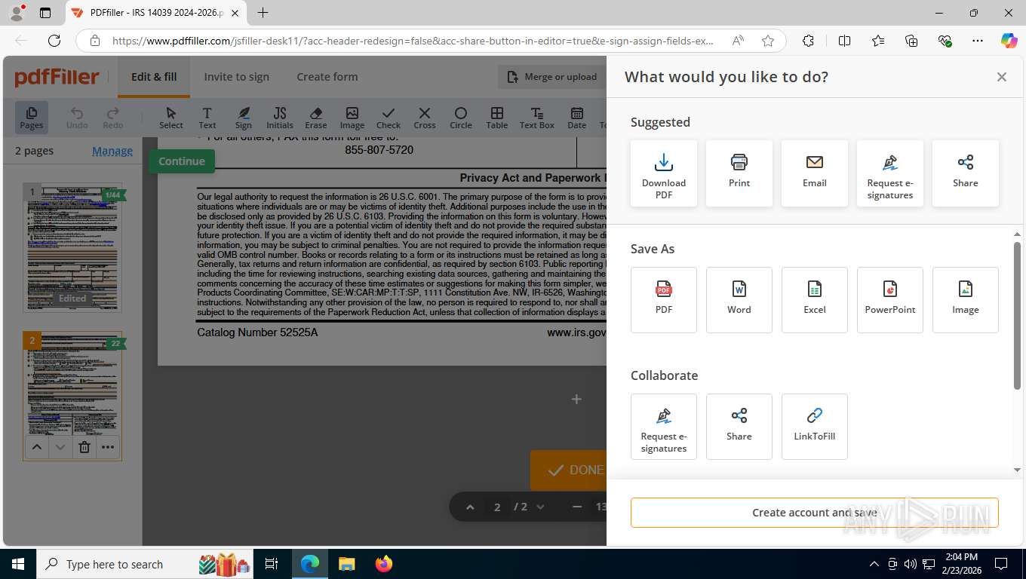The width and height of the screenshot is (1026, 579).
Task: Expand page number dropdown
Action: tap(540, 507)
